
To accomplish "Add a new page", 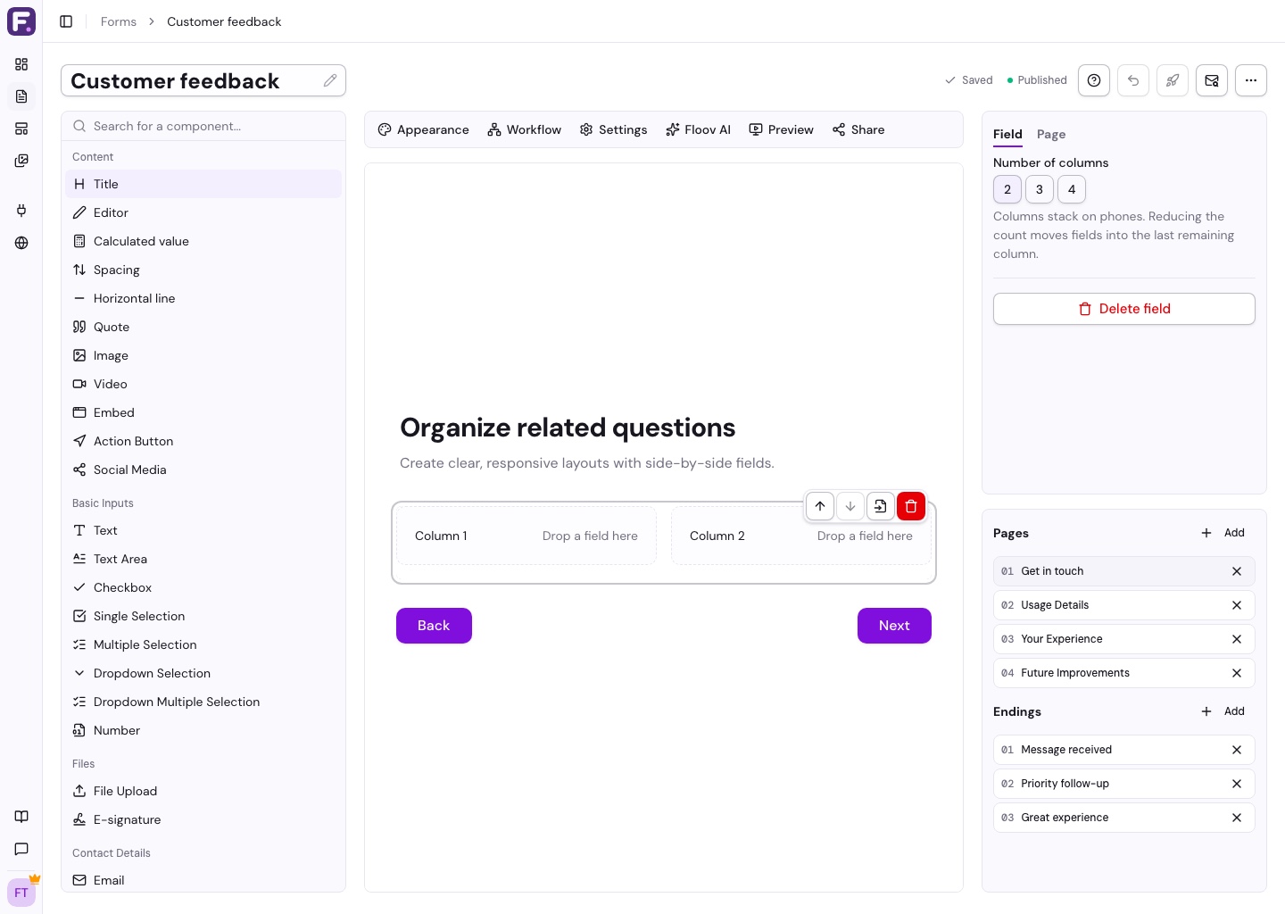I will pos(1223,533).
